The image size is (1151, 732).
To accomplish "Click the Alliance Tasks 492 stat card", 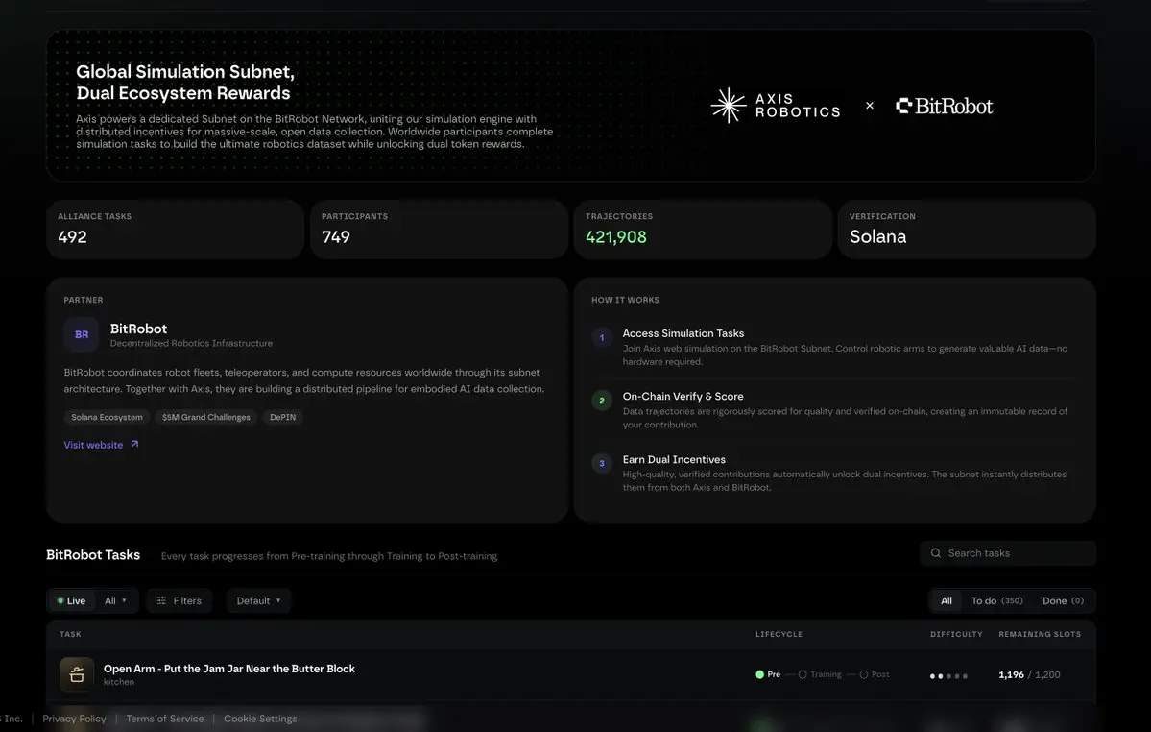I will tap(175, 229).
